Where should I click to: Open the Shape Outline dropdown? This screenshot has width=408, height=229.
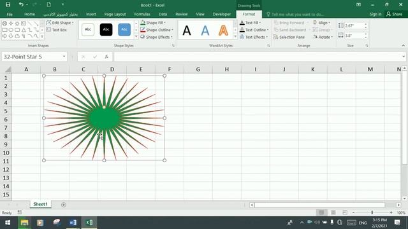[157, 30]
